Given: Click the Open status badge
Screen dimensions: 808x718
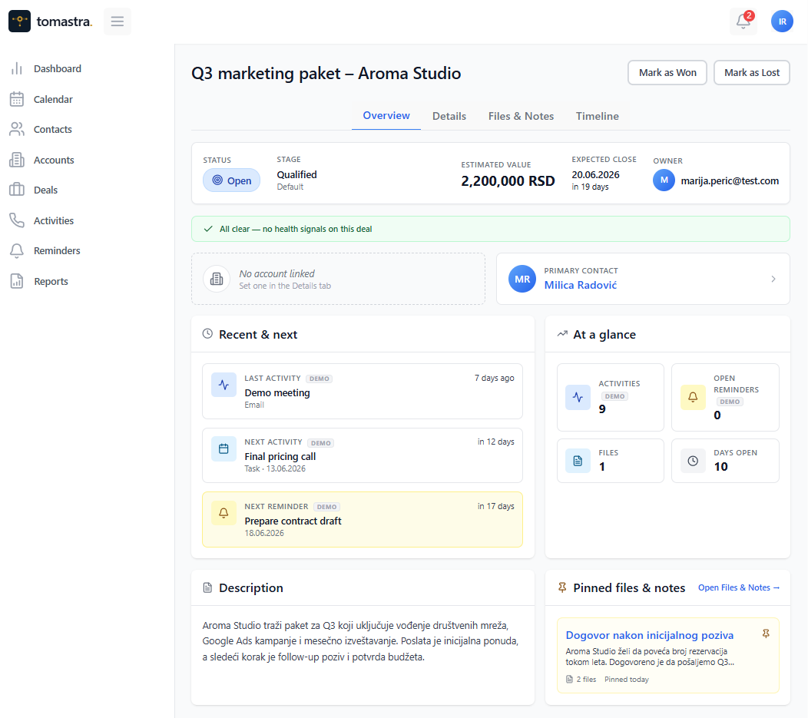Looking at the screenshot, I should coord(231,180).
